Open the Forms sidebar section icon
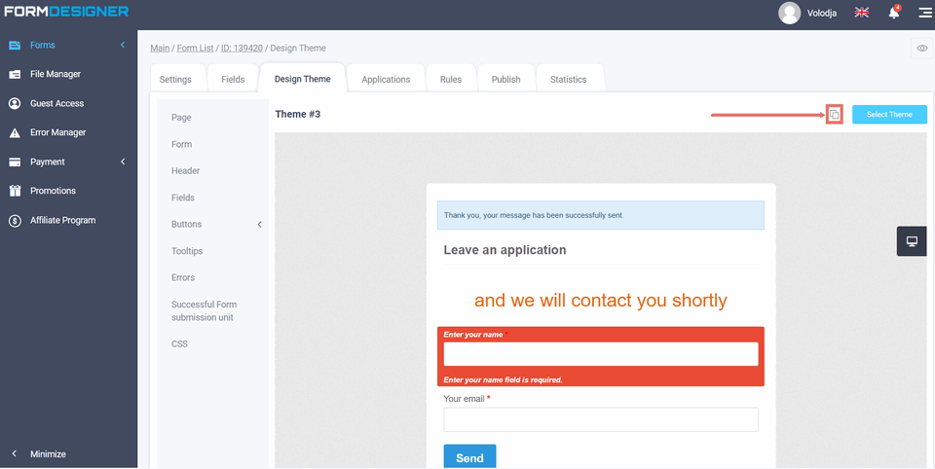This screenshot has height=469, width=935. pos(15,46)
